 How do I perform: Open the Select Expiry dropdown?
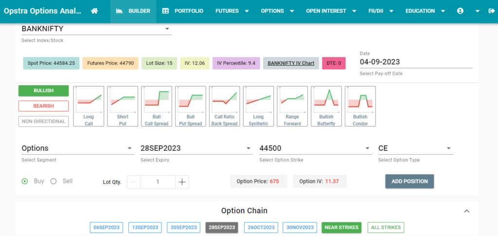point(196,148)
